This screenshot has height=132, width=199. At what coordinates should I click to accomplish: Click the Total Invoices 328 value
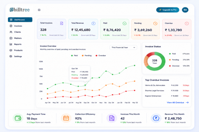43,30
